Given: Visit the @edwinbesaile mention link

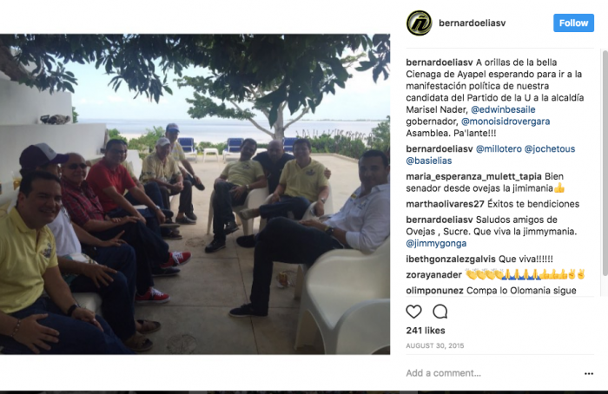Looking at the screenshot, I should [x=503, y=109].
